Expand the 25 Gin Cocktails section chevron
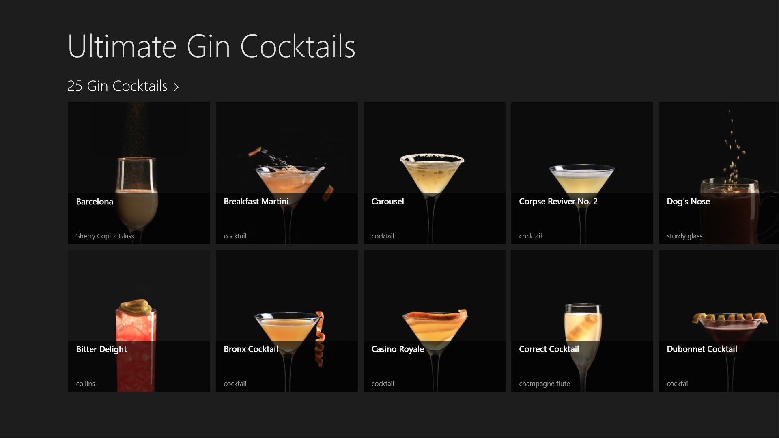The height and width of the screenshot is (438, 779). 176,87
